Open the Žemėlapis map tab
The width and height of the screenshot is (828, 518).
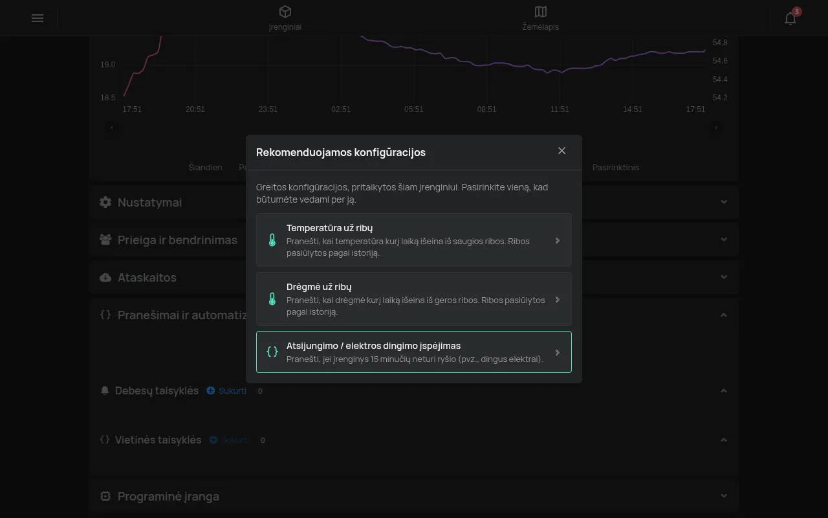pyautogui.click(x=541, y=18)
